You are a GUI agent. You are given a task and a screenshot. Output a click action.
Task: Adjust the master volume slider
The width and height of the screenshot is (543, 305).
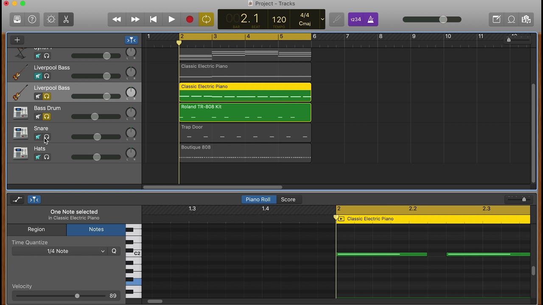tap(432, 19)
